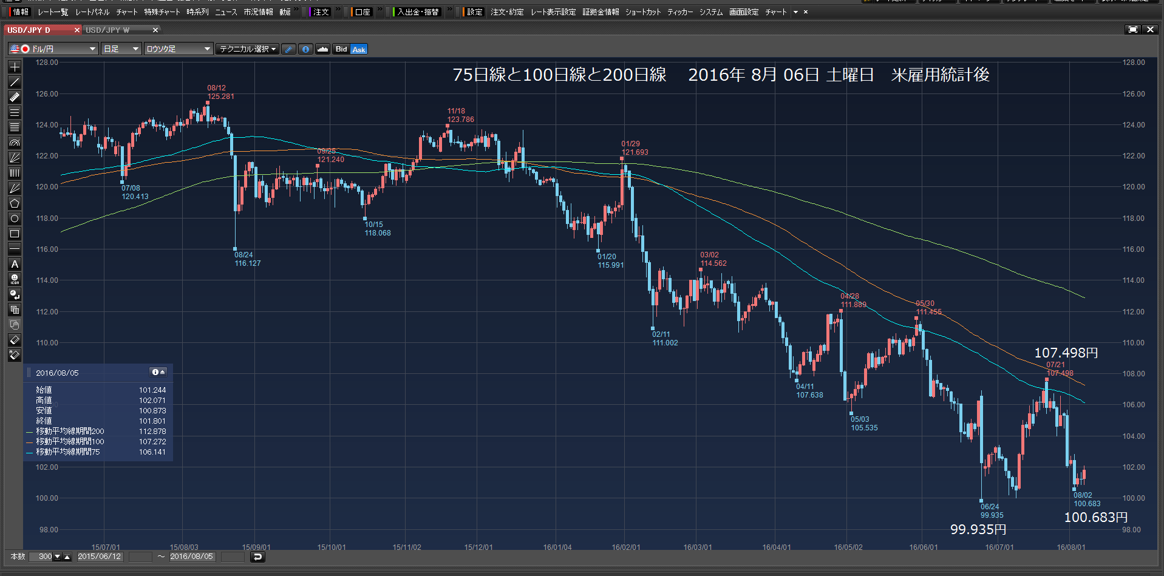The width and height of the screenshot is (1164, 576).
Task: Click the blue info icon in chart toolbar
Action: (x=306, y=49)
